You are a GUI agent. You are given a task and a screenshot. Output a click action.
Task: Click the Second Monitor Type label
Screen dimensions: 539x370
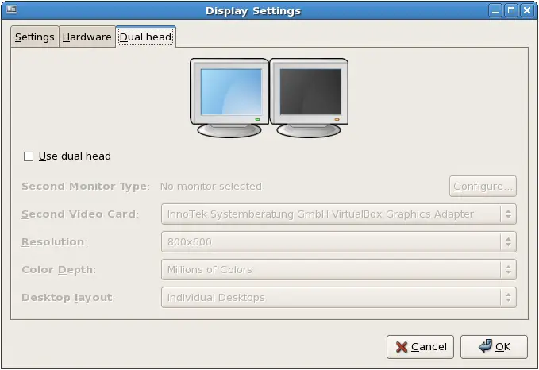85,187
